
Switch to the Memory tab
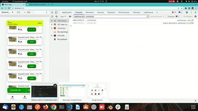pyautogui.click(x=136, y=12)
